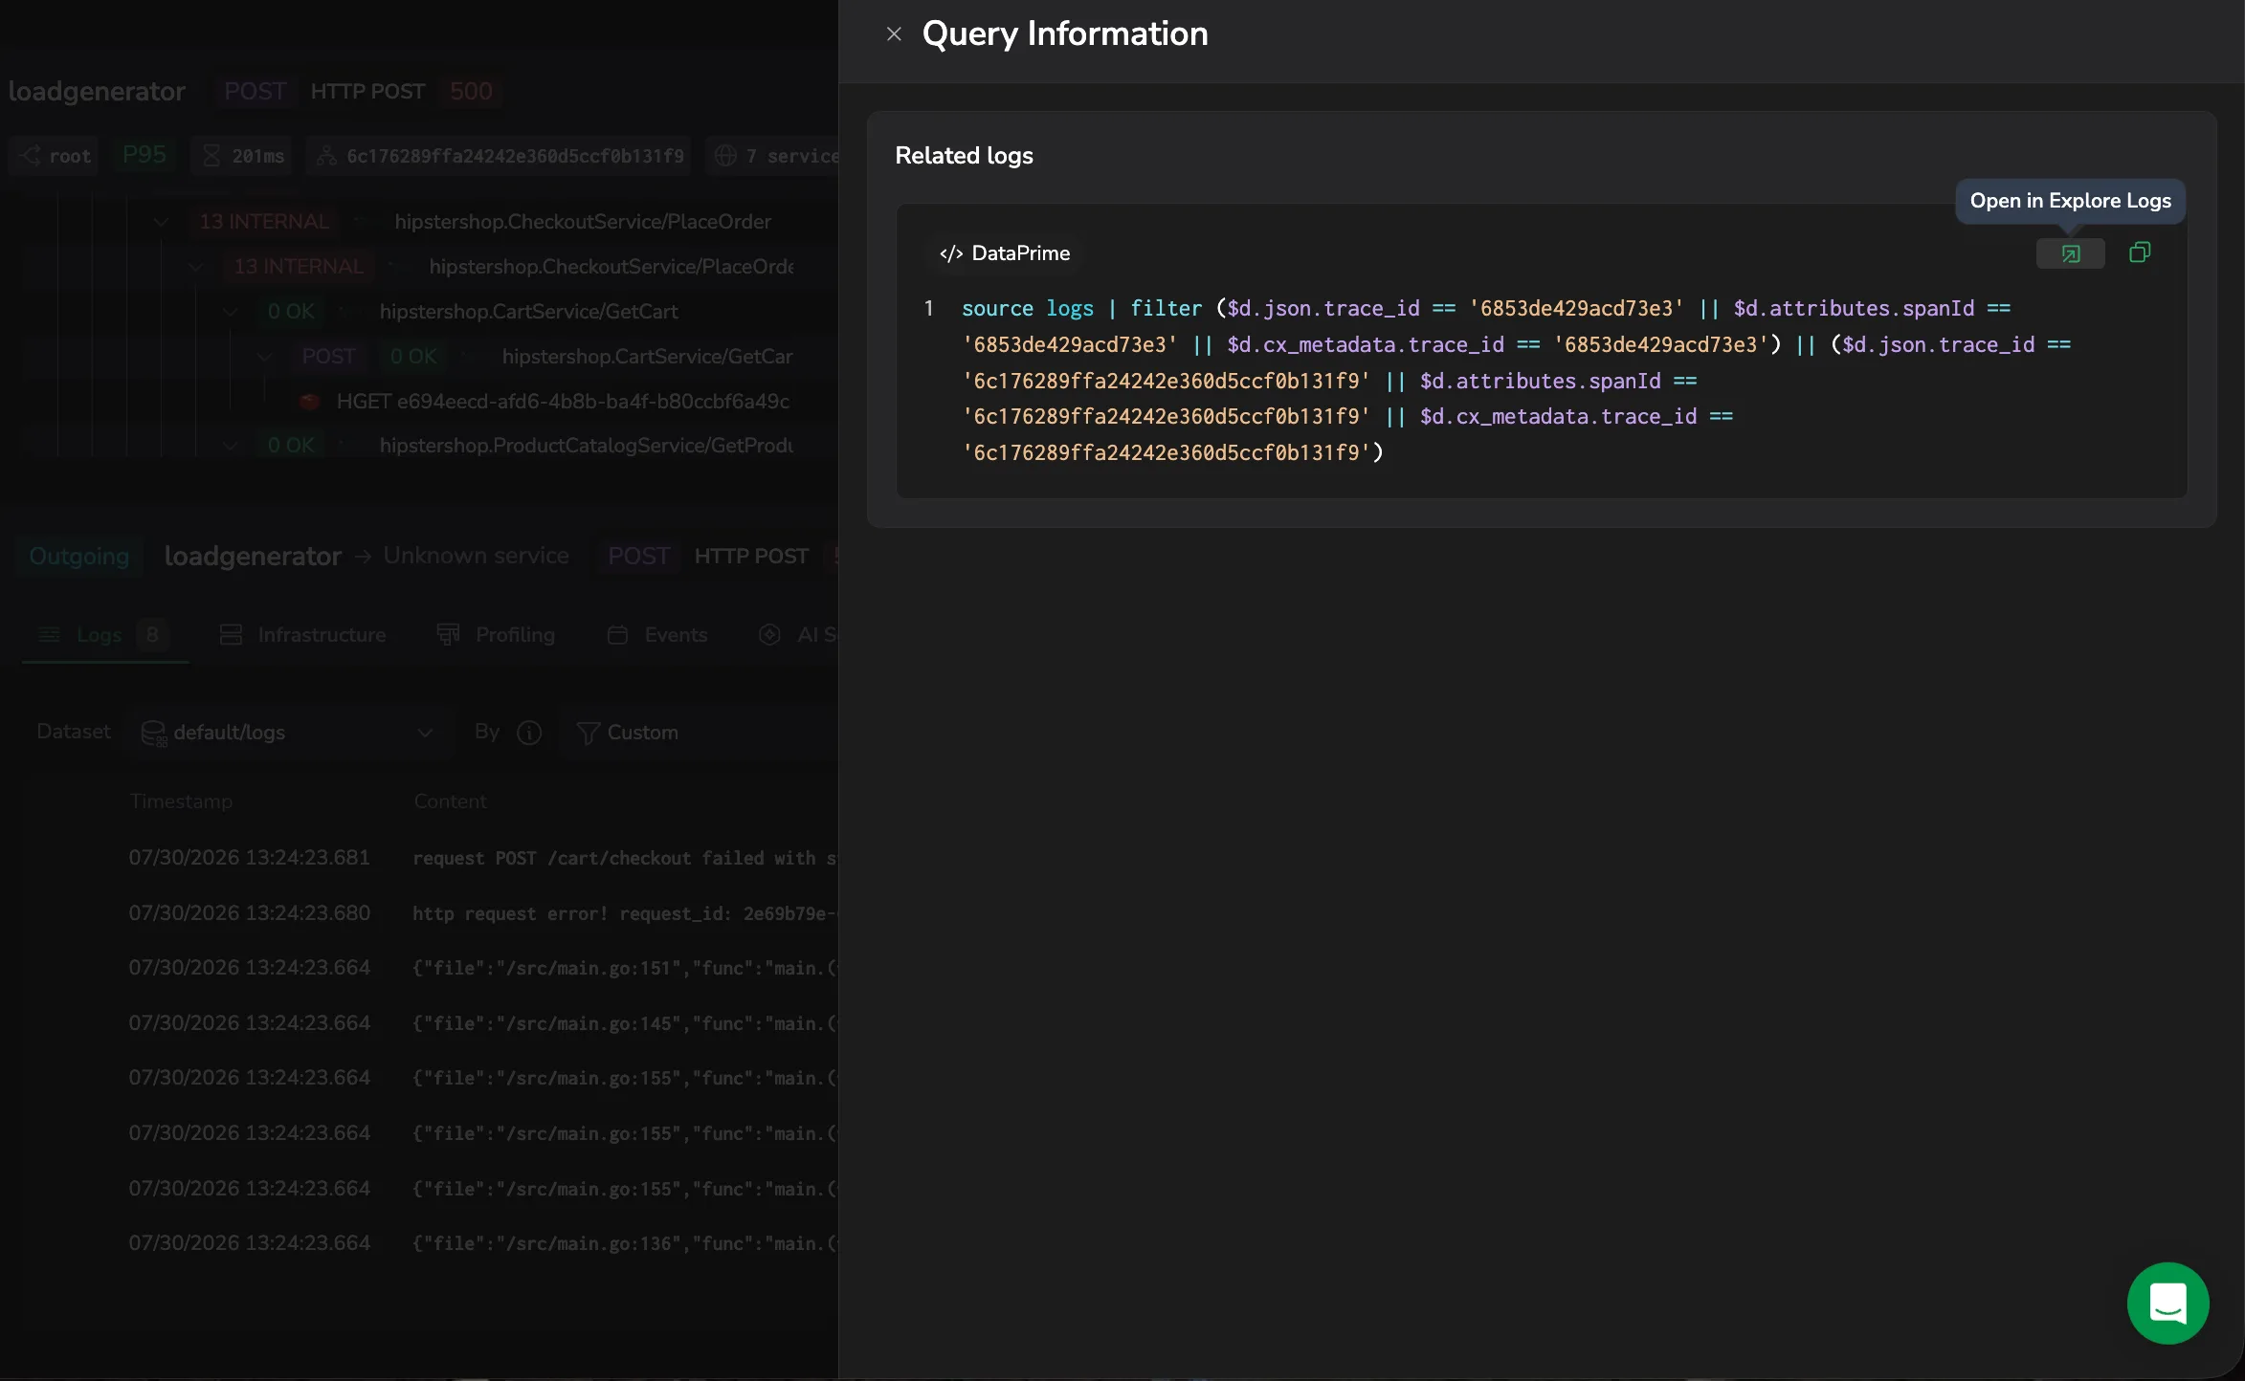Click the Outgoing badge
Viewport: 2245px width, 1381px height.
(x=79, y=557)
